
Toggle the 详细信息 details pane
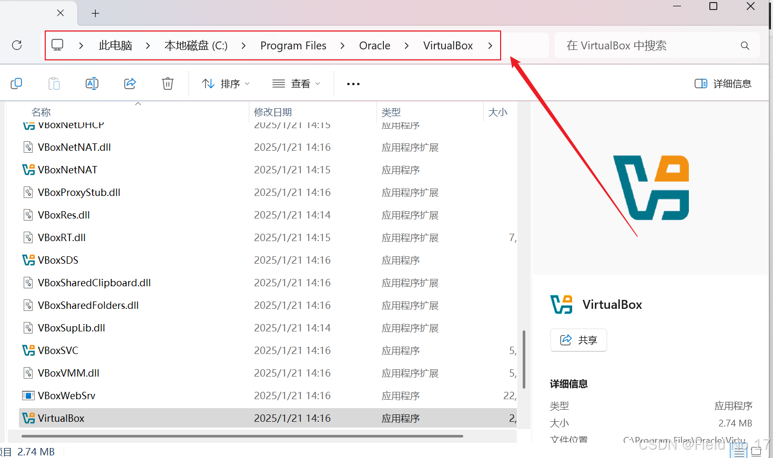(723, 84)
